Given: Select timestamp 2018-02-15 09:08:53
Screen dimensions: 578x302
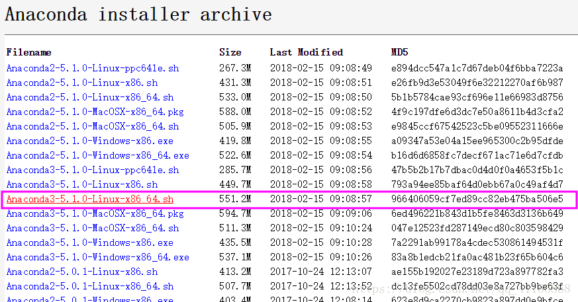Looking at the screenshot, I should pyautogui.click(x=321, y=126).
